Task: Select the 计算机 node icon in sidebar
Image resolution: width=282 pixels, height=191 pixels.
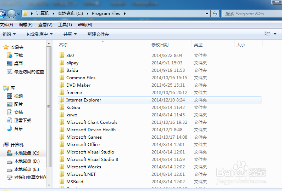Action: click(x=6, y=145)
